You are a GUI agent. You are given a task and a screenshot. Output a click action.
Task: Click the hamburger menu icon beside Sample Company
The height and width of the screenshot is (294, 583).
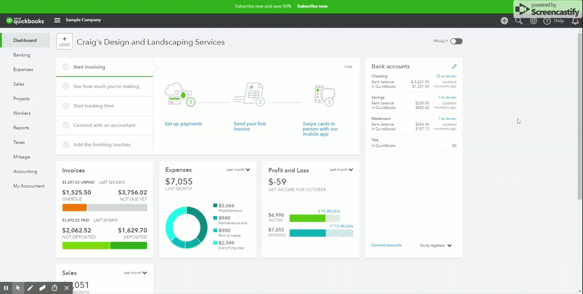coord(57,21)
